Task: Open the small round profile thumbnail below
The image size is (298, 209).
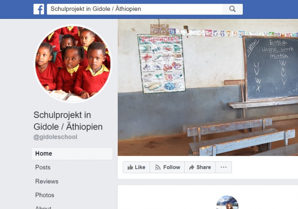Action: [227, 203]
